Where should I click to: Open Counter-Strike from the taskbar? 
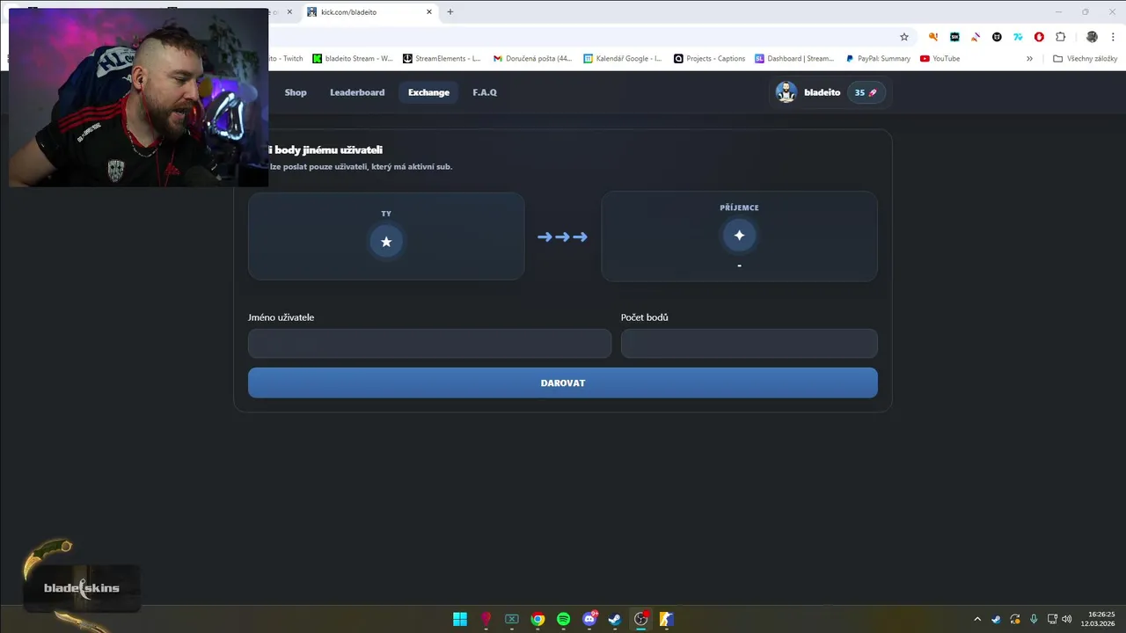667,619
